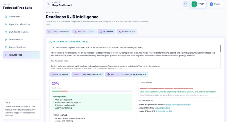This screenshot has width=227, height=122.
Task: Navigate to Interview Lab
Action: (x=21, y=40)
